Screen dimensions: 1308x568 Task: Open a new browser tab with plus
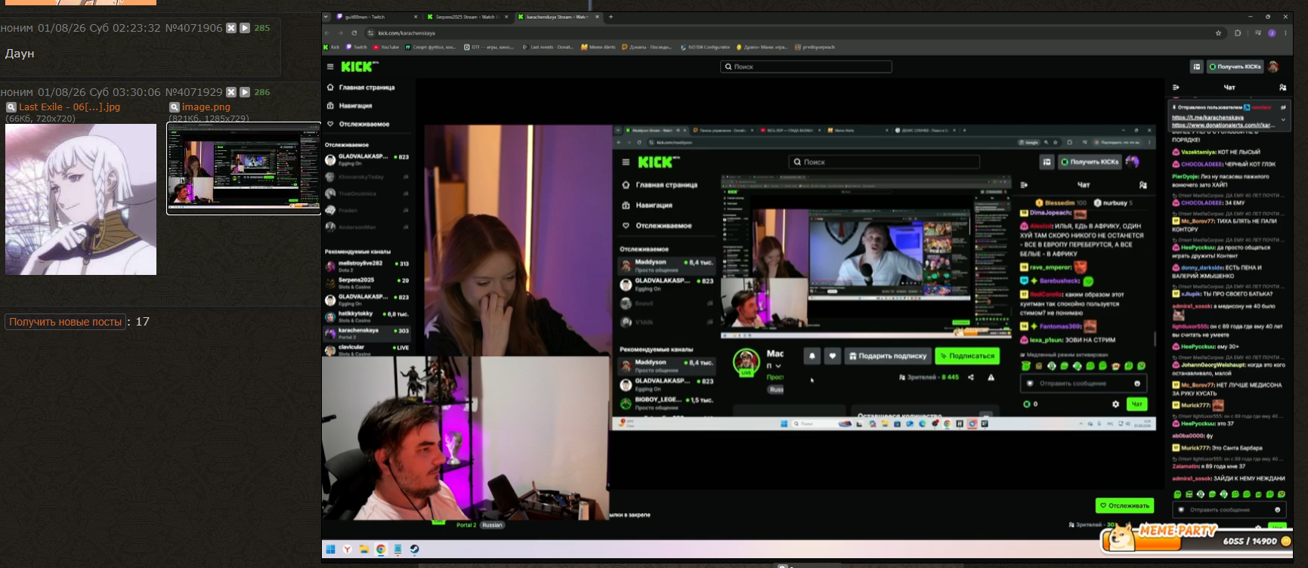click(611, 17)
